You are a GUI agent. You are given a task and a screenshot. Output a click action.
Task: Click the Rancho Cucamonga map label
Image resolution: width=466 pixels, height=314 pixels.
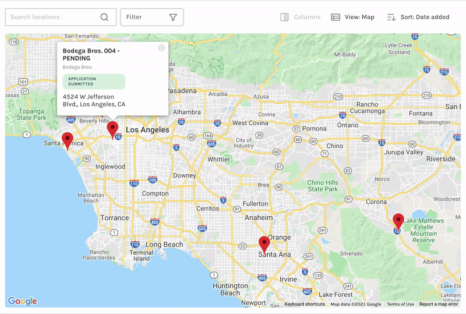[368, 108]
